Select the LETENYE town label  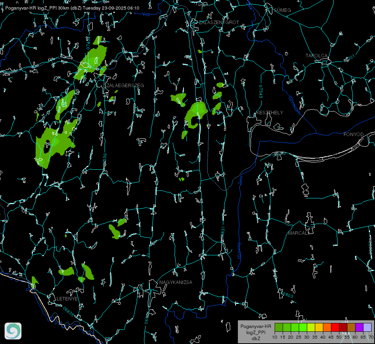coord(67,299)
